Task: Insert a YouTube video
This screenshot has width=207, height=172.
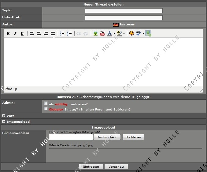Action: [x=102, y=33]
